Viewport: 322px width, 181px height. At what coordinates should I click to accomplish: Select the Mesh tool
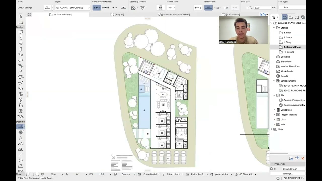click(21, 117)
